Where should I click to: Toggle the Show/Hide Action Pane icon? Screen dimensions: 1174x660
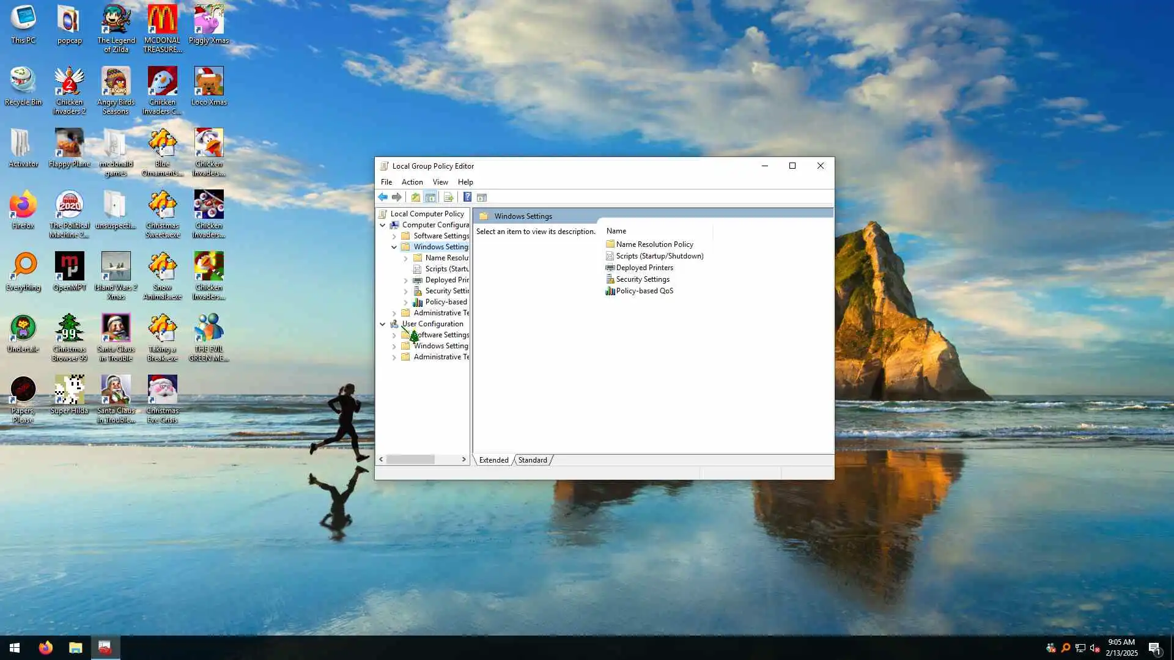(482, 197)
